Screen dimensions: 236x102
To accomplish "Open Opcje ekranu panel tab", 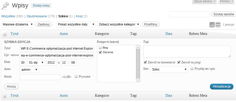I will (205, 2).
